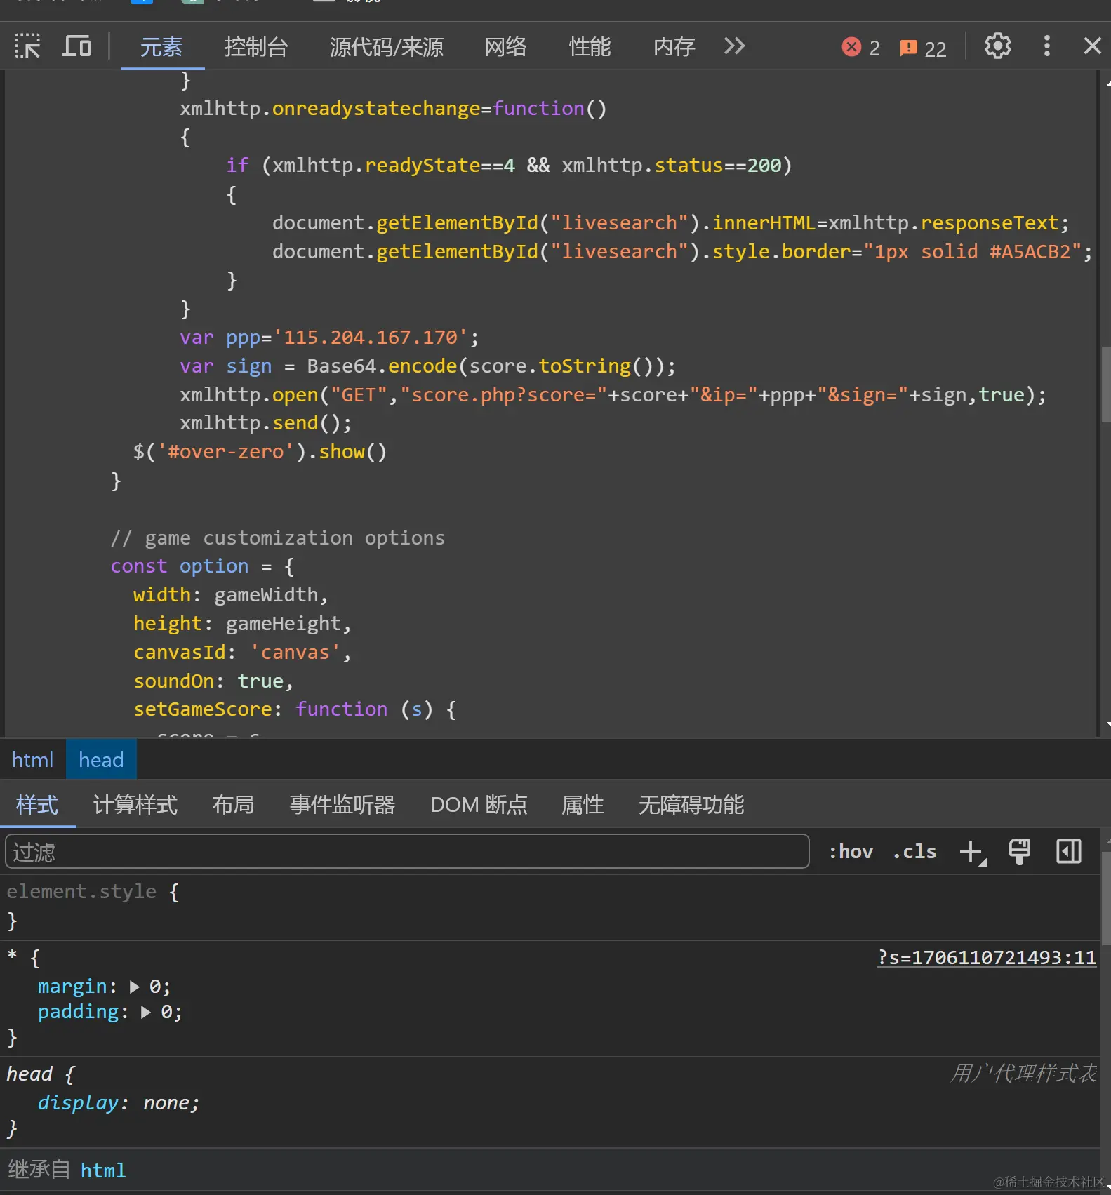This screenshot has height=1195, width=1111.
Task: Click the xmlhttp.open GET score.php line
Action: click(x=613, y=395)
